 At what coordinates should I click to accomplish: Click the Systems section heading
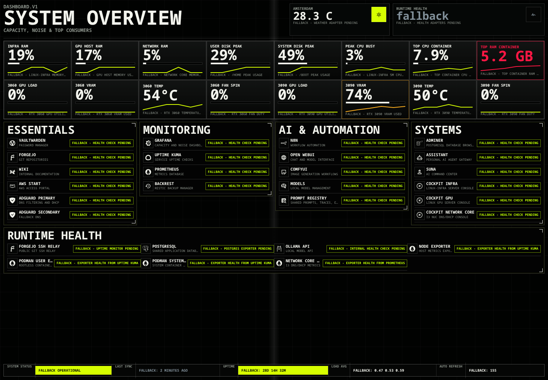pos(438,130)
